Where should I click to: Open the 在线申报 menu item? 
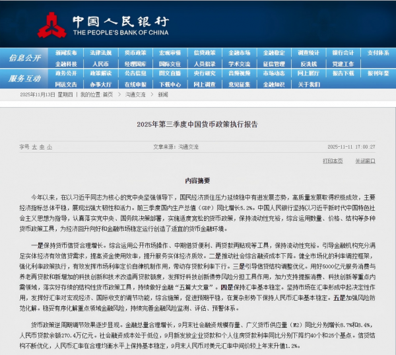(135, 85)
